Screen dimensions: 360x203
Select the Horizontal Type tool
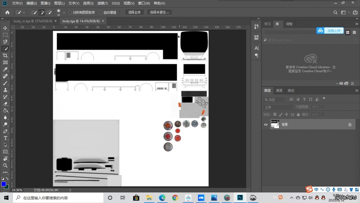tap(5, 138)
